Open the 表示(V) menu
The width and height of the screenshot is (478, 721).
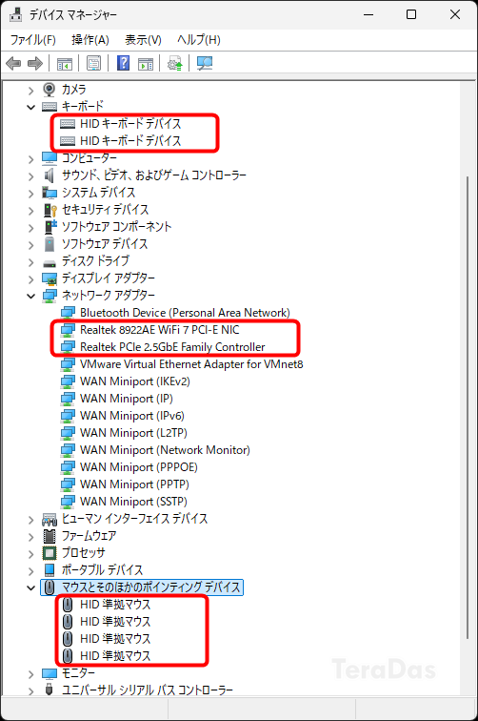point(143,40)
